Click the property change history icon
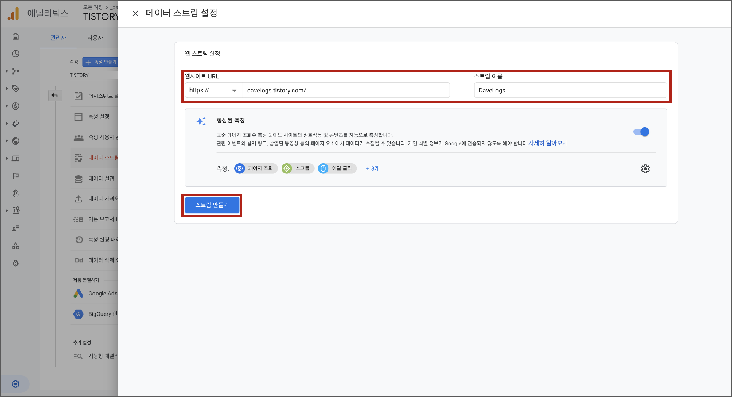 tap(78, 240)
